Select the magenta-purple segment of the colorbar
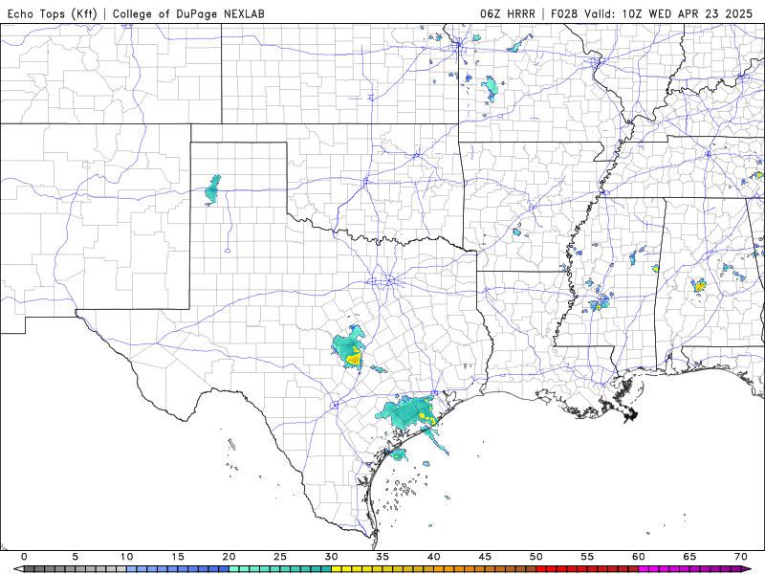This screenshot has height=574, width=765. point(689,569)
